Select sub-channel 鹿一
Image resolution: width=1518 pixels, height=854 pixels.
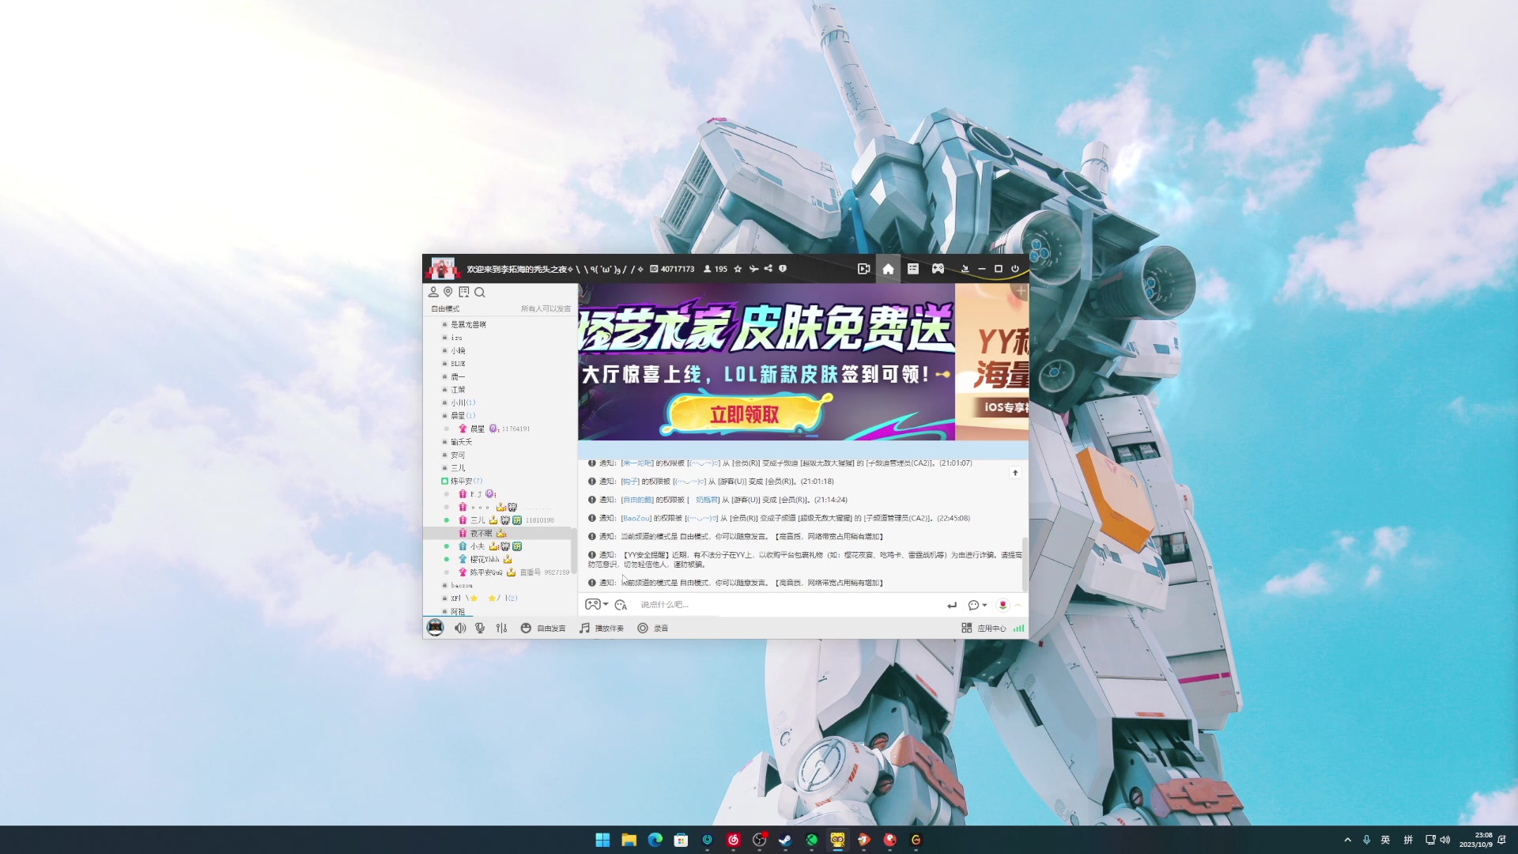[x=458, y=376]
